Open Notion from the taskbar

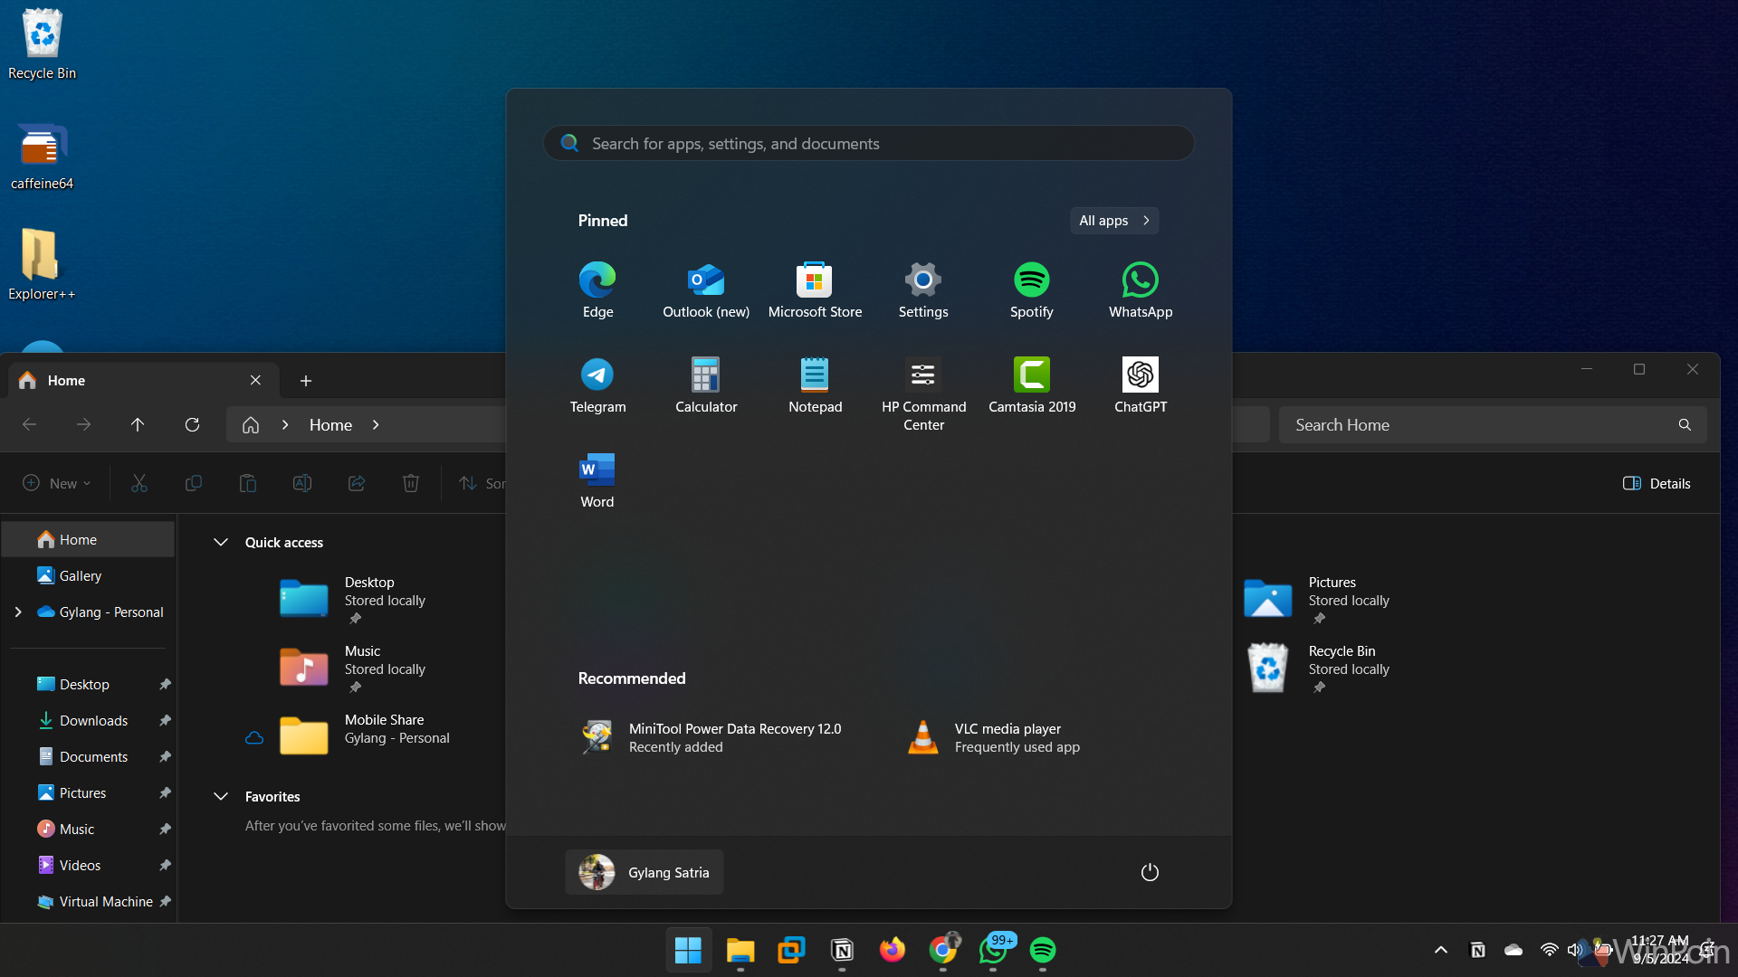pos(842,950)
